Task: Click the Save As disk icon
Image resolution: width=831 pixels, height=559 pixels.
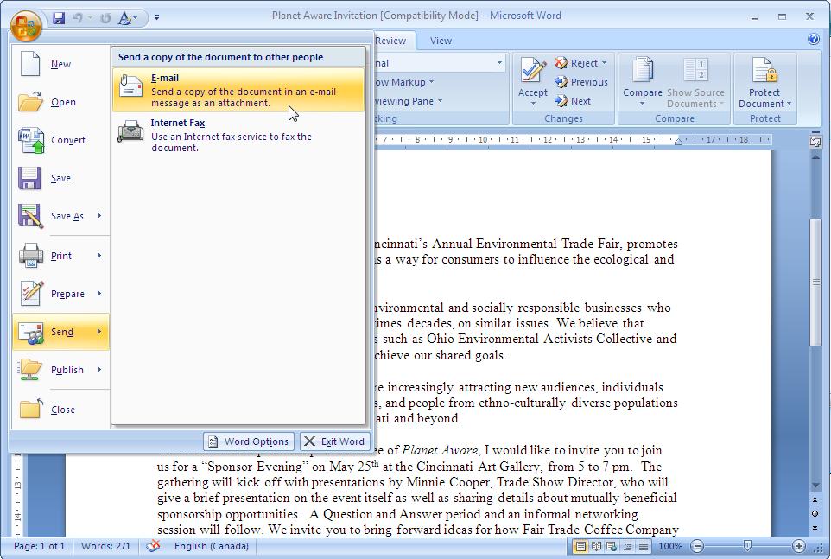Action: [30, 216]
